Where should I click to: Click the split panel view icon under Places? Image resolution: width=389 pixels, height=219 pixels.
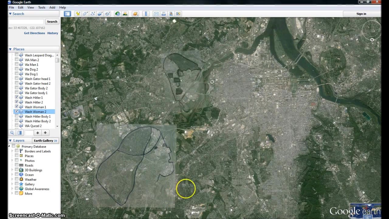tap(19, 133)
